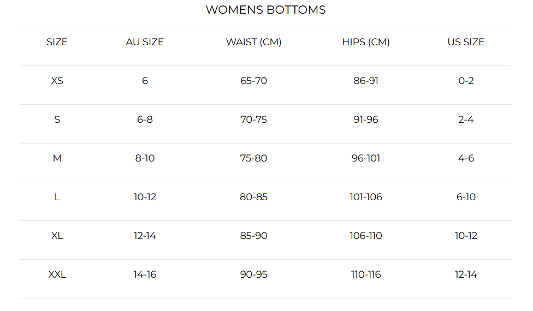Select the HIPS (CM) column header
Image resolution: width=533 pixels, height=311 pixels.
click(x=366, y=42)
